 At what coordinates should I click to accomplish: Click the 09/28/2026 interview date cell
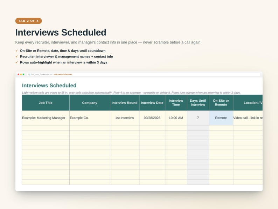coord(152,118)
